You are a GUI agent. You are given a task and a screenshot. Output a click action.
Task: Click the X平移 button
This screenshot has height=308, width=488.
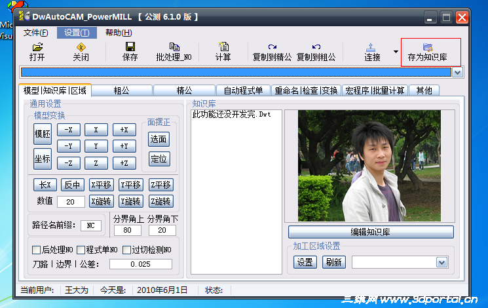tap(101, 185)
